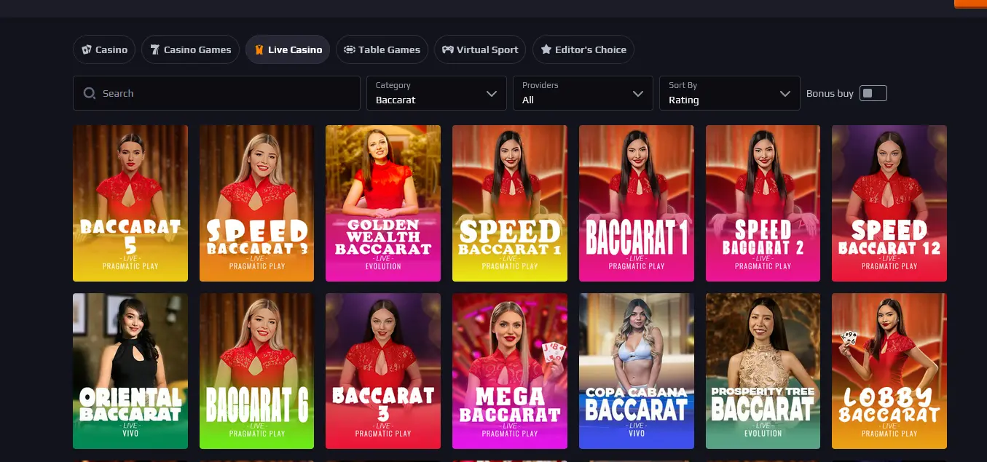Expand the Category dropdown set to Baccarat

pyautogui.click(x=436, y=93)
